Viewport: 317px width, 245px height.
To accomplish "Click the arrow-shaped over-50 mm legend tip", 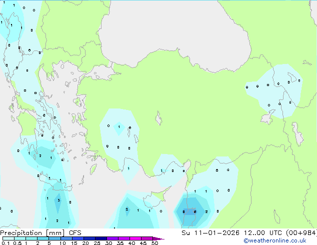I will click(x=158, y=238).
